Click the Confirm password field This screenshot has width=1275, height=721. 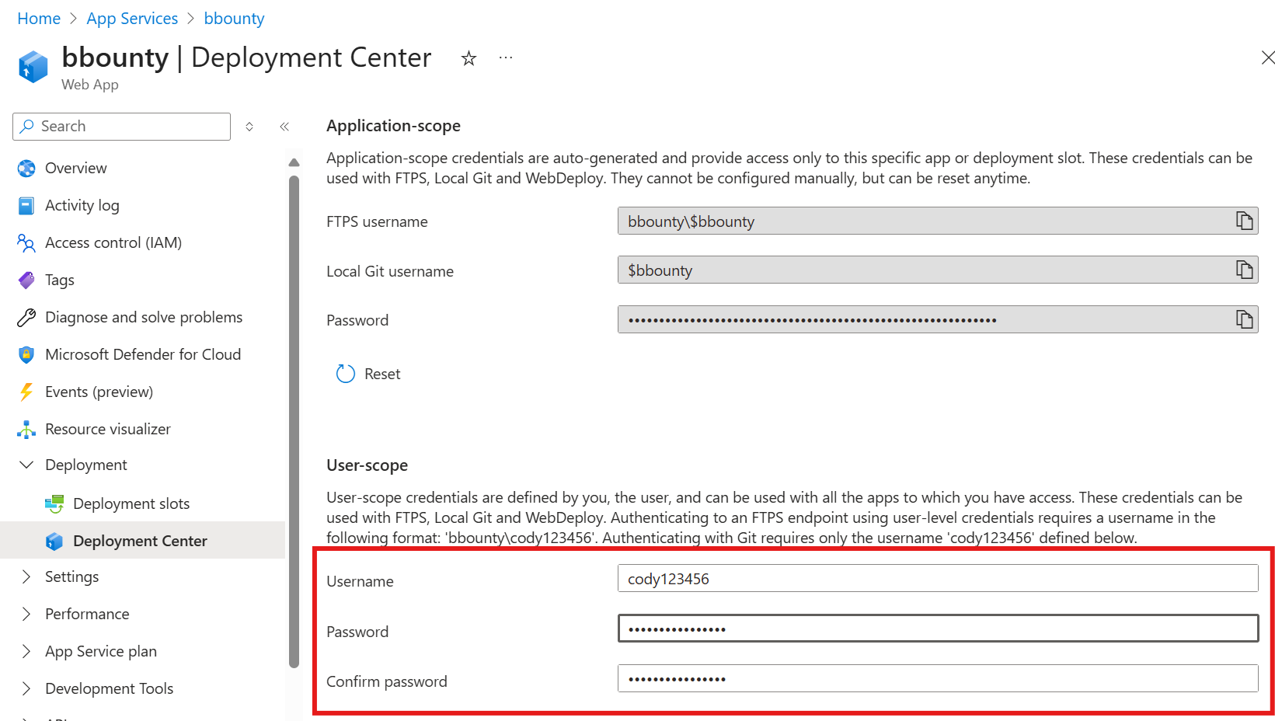click(x=937, y=678)
